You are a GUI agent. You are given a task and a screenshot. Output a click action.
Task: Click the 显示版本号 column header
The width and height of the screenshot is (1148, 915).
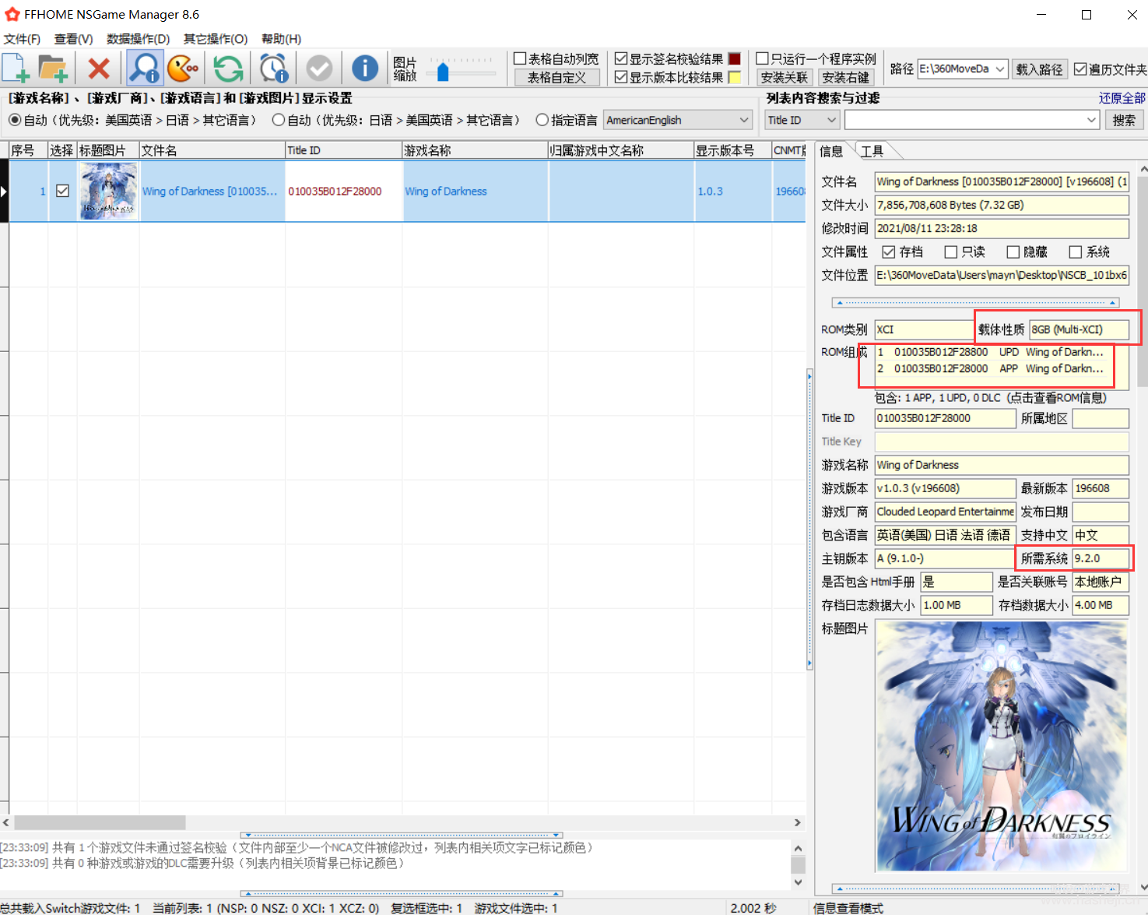coord(732,150)
